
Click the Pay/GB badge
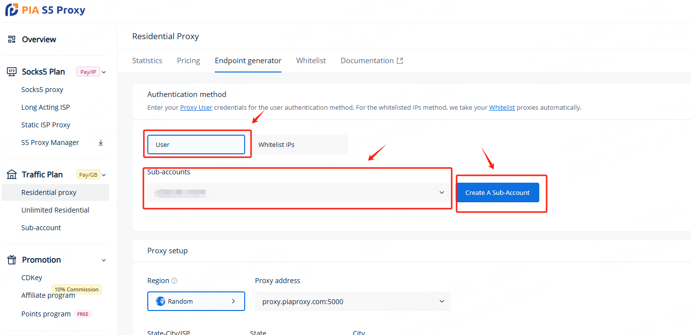coord(88,175)
